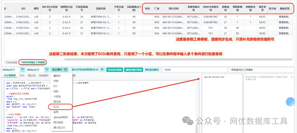Click the 操作类型 column header

262,9
